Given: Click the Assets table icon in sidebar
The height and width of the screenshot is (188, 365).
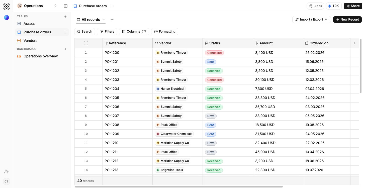Looking at the screenshot, I should 19,24.
